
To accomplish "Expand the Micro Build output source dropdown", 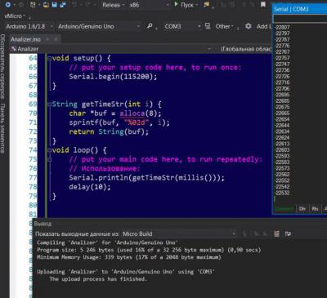I will coord(178,234).
